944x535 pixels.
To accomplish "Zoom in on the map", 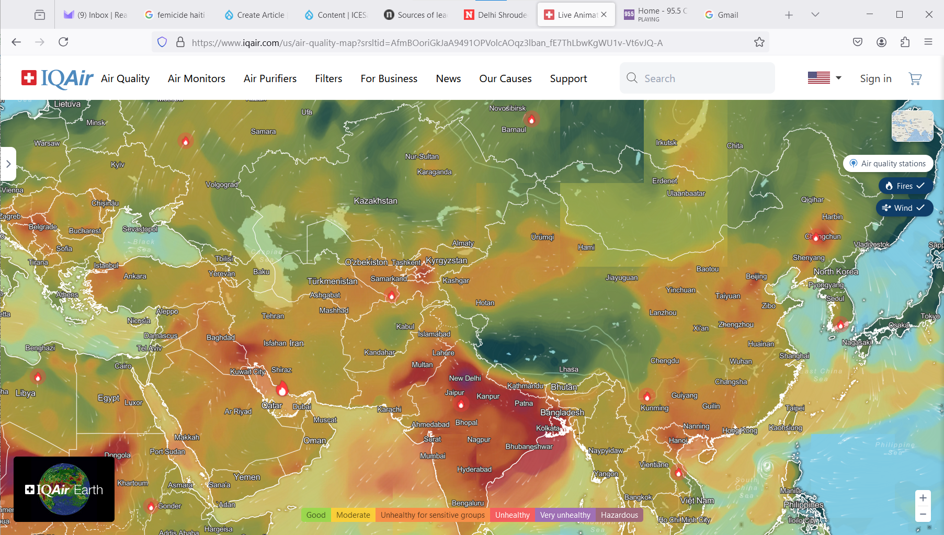I will 923,498.
